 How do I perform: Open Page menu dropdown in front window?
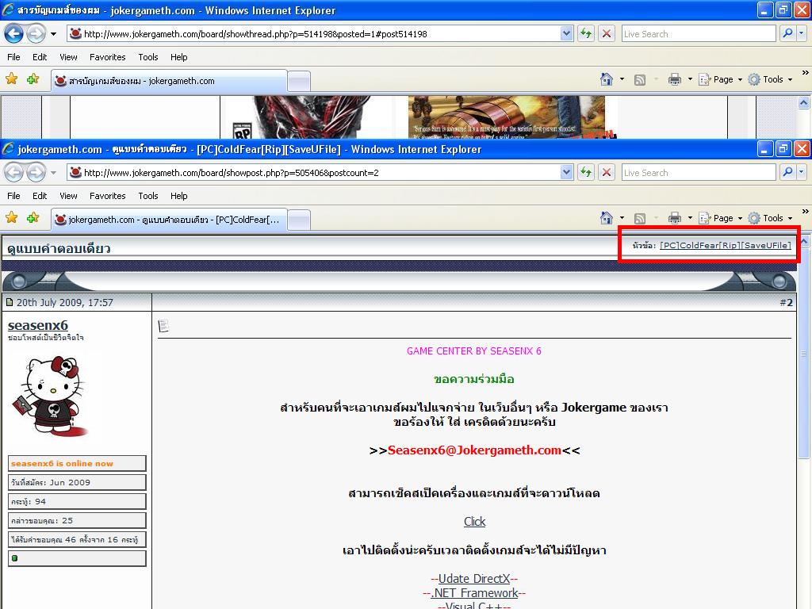(720, 218)
